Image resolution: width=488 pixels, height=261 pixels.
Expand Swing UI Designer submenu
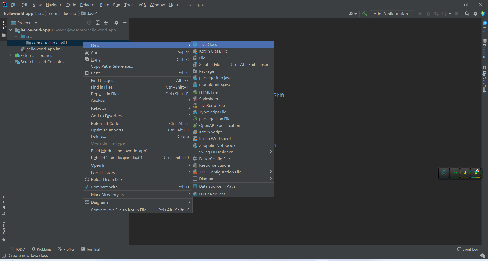(233, 152)
